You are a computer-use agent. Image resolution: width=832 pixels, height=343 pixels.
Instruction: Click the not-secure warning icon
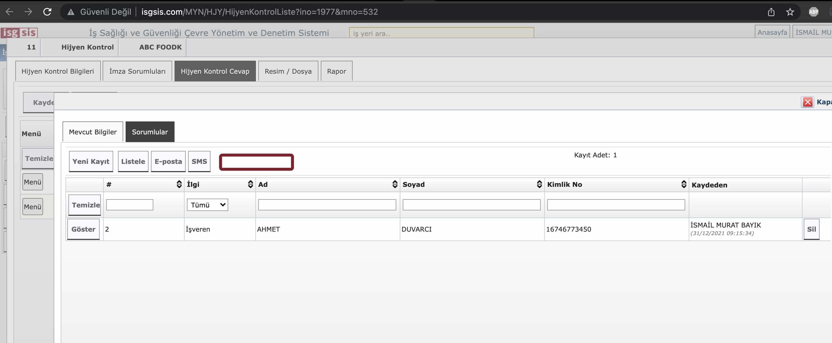(x=71, y=12)
